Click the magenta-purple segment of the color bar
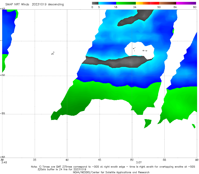The width and height of the screenshot is (199, 174). [186, 3]
